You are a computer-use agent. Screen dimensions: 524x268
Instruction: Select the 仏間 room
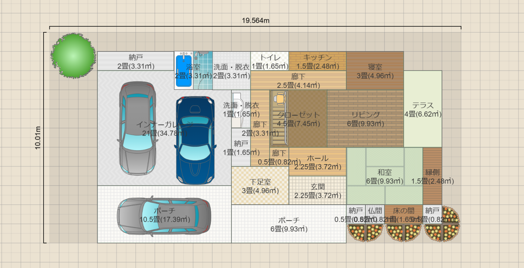click(375, 214)
